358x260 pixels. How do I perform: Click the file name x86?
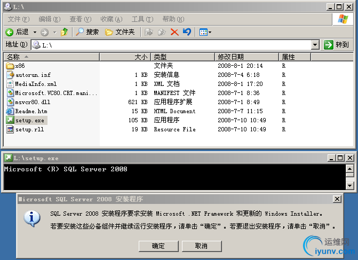pyautogui.click(x=20, y=66)
